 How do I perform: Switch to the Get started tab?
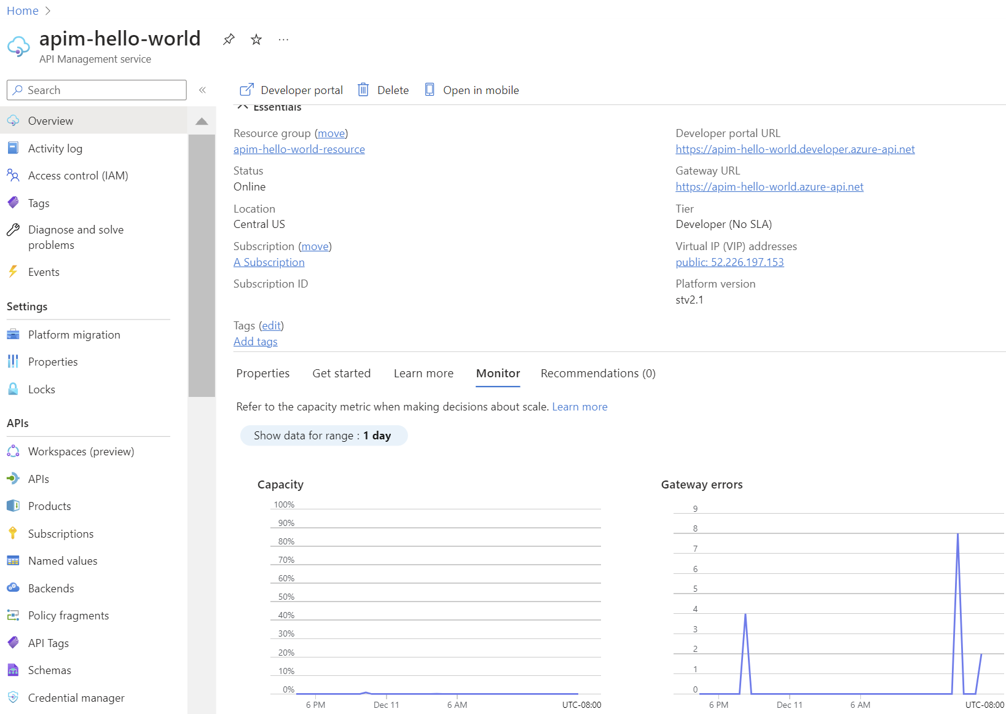[x=341, y=373]
